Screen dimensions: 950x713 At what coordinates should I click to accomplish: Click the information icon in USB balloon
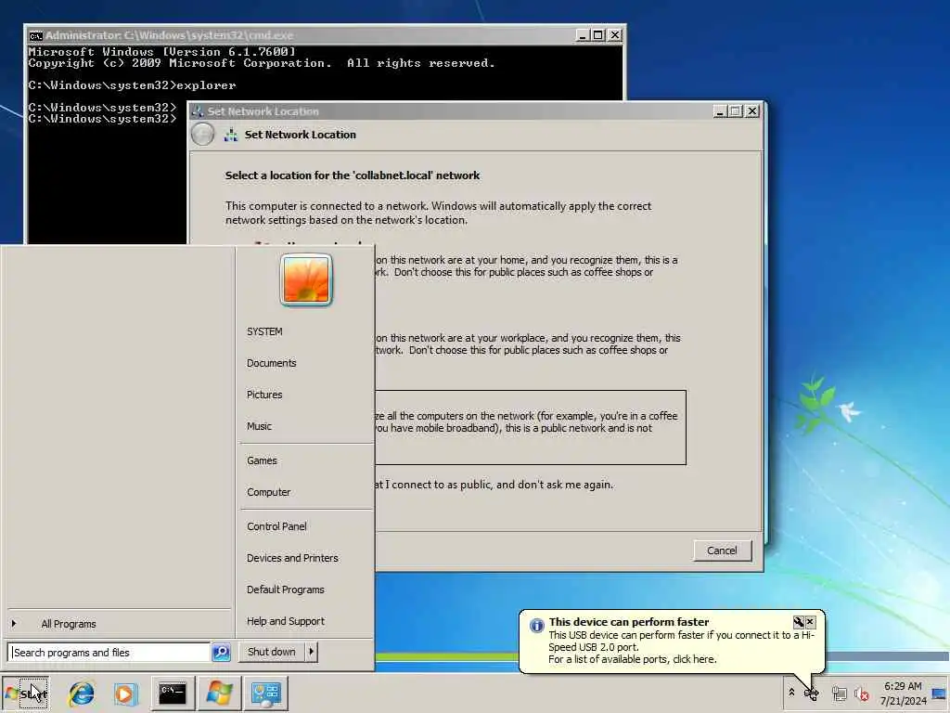(537, 625)
